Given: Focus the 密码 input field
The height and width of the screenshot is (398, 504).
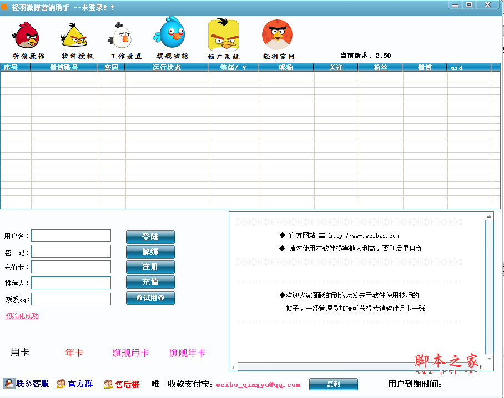Looking at the screenshot, I should [x=71, y=251].
